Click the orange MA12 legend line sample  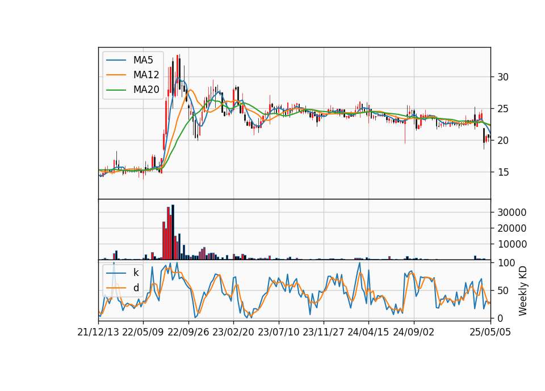click(116, 75)
